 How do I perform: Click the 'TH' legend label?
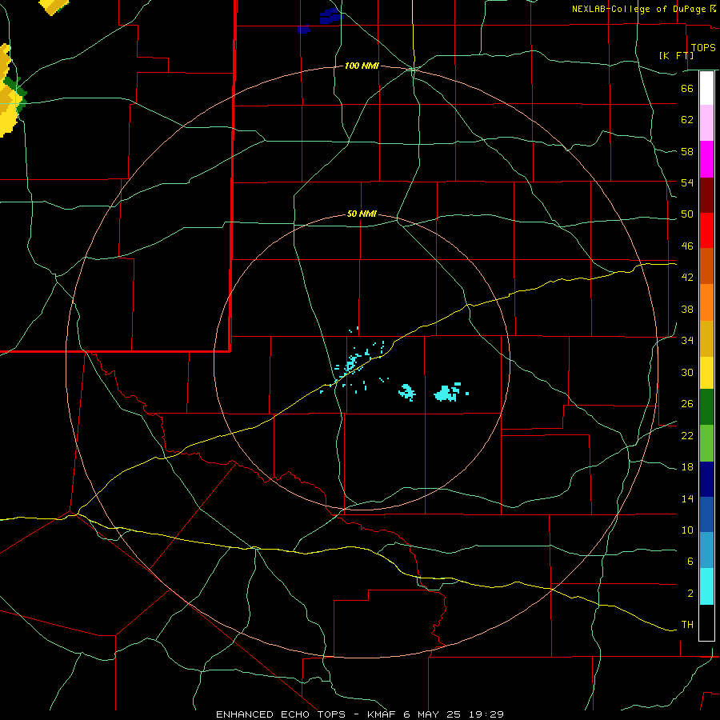[x=687, y=624]
